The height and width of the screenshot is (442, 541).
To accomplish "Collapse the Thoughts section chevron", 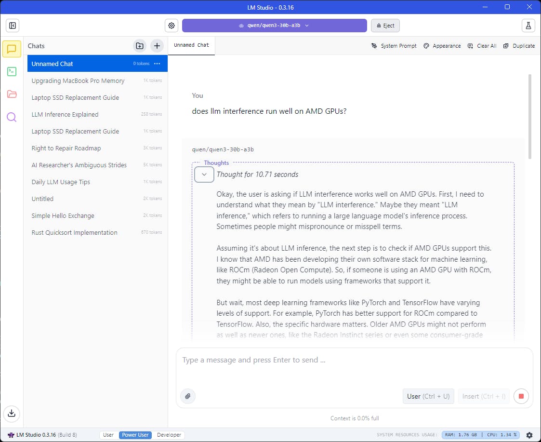I will (x=204, y=174).
